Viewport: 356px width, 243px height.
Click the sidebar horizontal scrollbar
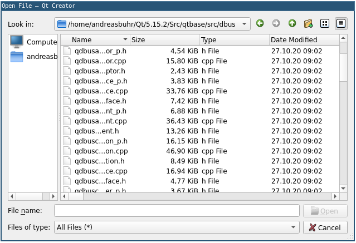click(33, 196)
